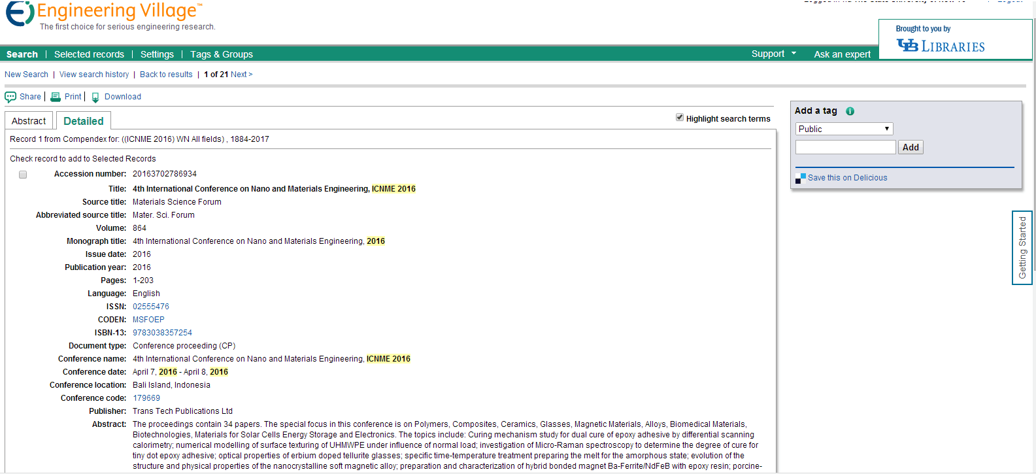The height and width of the screenshot is (474, 1036).
Task: Click the Download link text
Action: [x=123, y=97]
